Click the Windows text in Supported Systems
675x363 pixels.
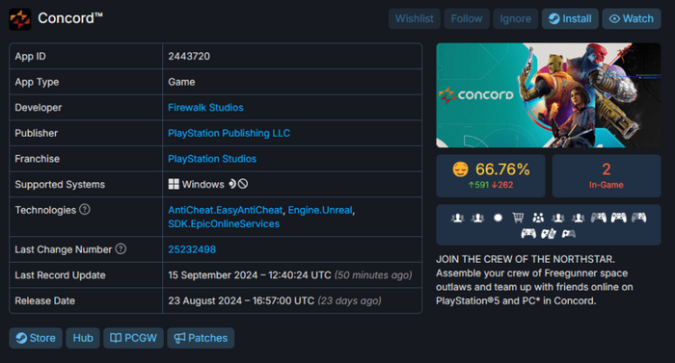click(203, 184)
